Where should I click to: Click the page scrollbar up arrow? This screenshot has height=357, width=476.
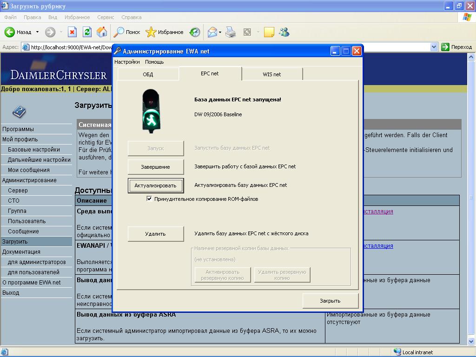471,56
